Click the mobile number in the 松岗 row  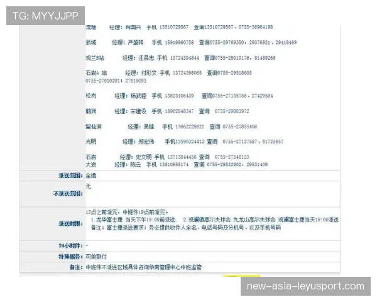tap(179, 96)
